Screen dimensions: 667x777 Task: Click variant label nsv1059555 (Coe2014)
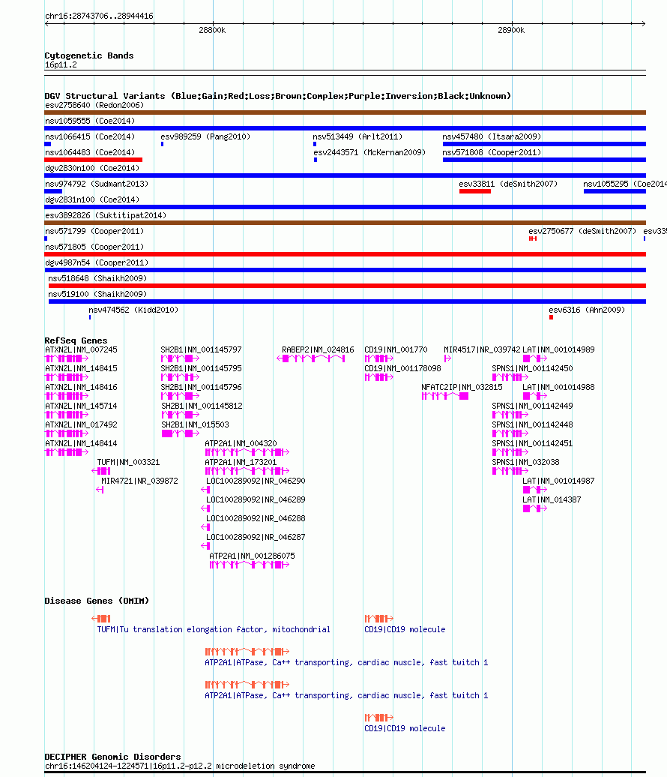pos(90,121)
